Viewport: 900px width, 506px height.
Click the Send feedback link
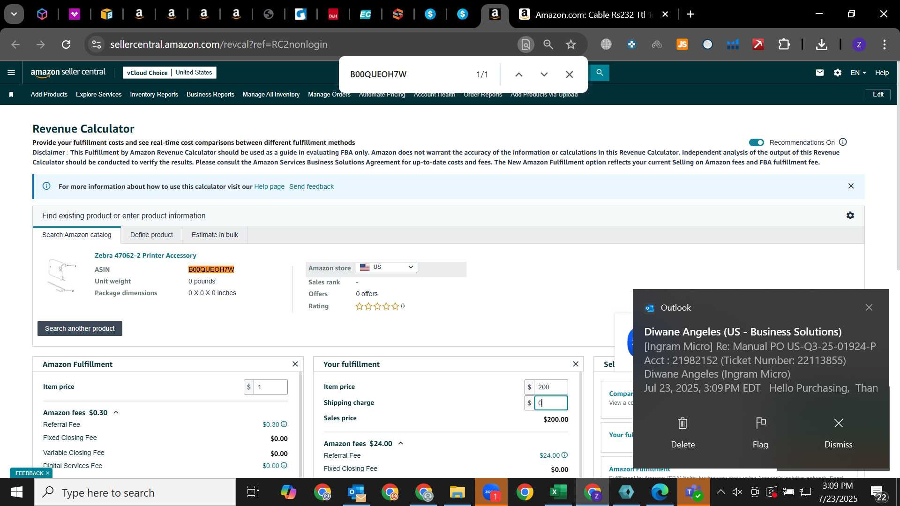pos(311,186)
